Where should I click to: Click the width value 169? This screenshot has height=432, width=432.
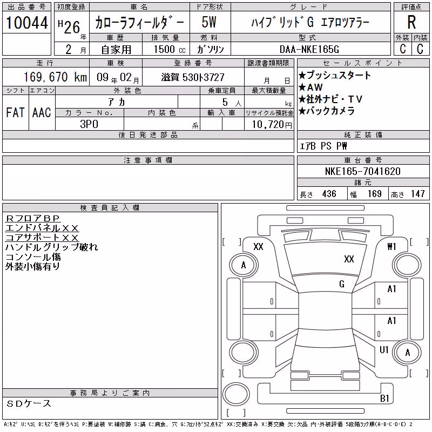point(374,194)
